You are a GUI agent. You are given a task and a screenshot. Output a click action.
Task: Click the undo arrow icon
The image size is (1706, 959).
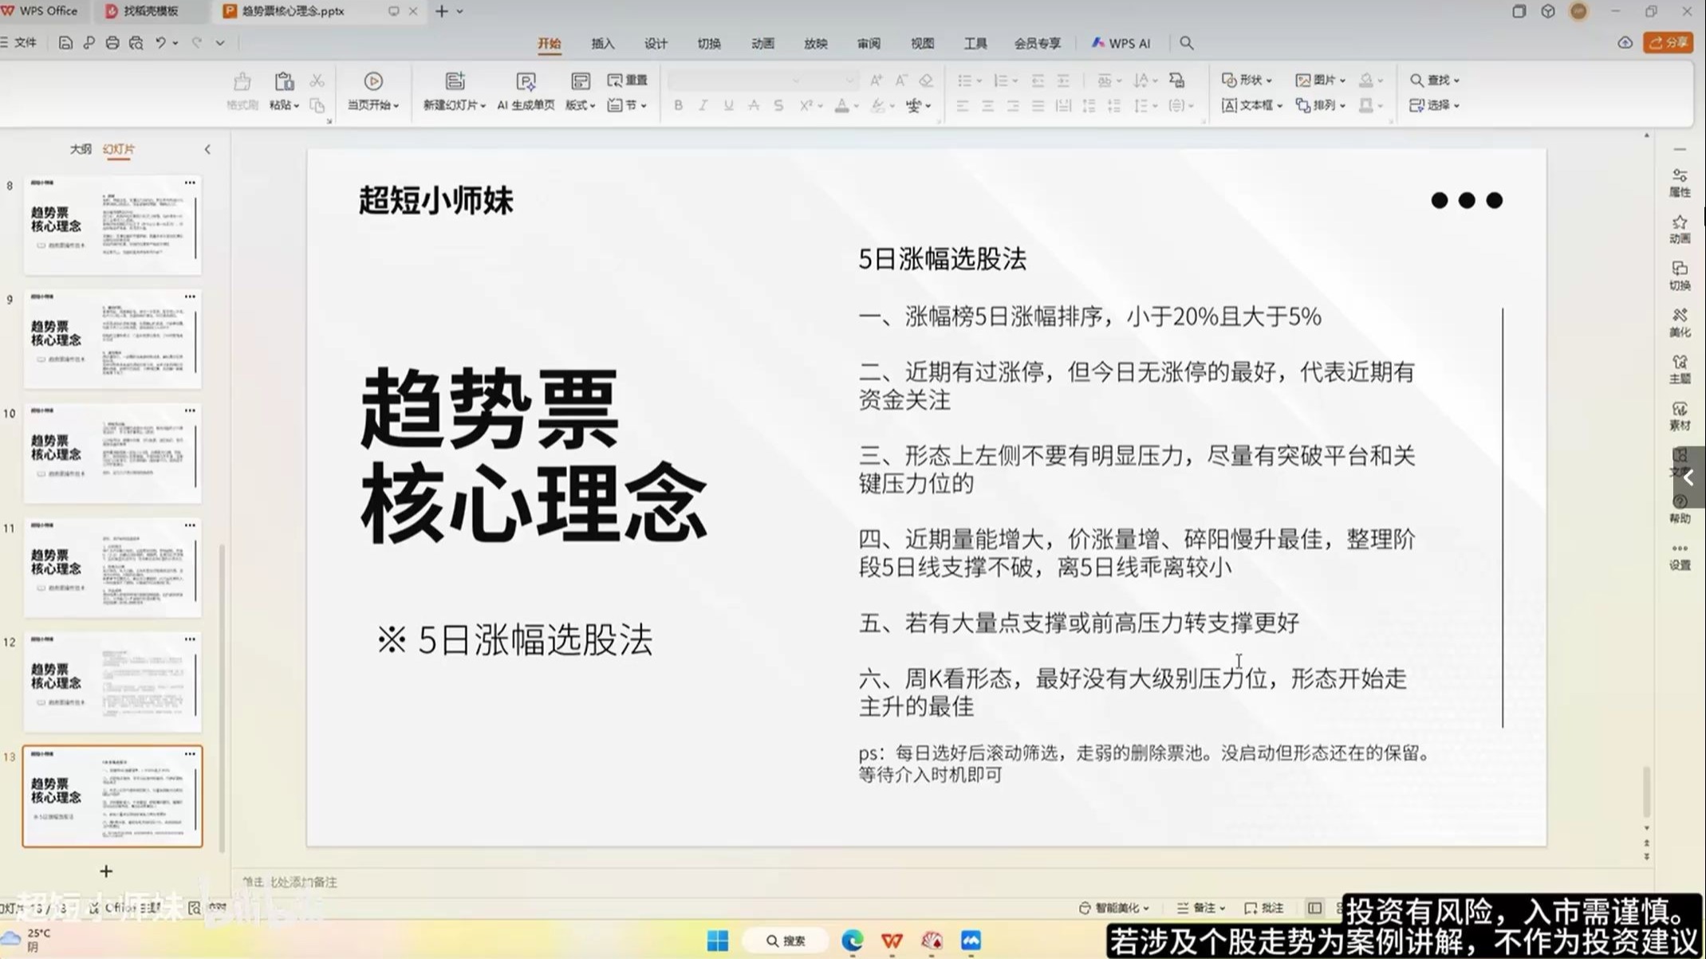(x=160, y=43)
